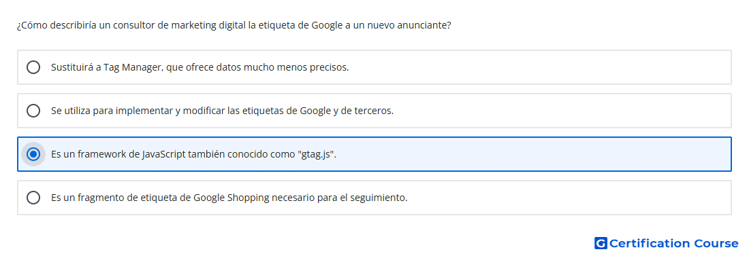Click the answer text Es un fragmento de etiqueta
The image size is (749, 256).
pos(229,198)
